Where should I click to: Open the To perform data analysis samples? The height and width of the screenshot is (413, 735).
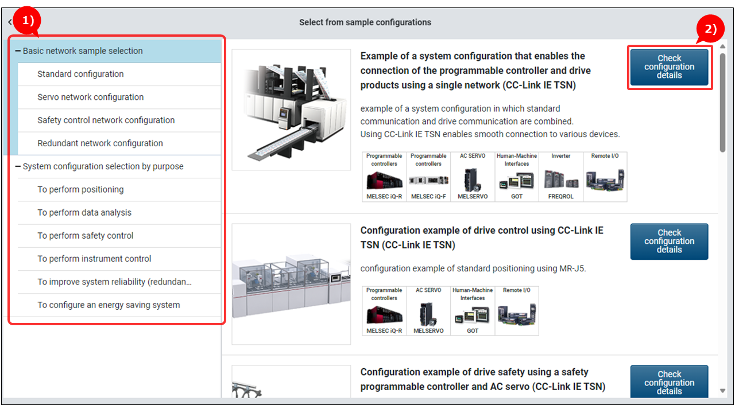(x=119, y=212)
